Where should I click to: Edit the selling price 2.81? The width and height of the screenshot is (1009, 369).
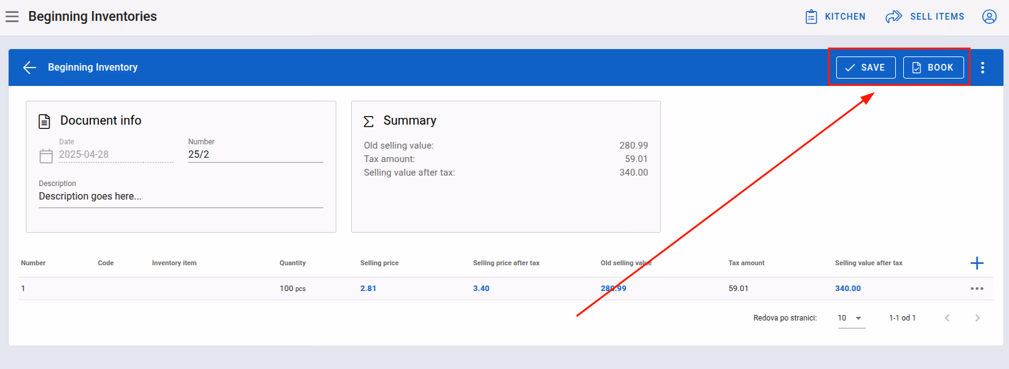click(x=368, y=289)
